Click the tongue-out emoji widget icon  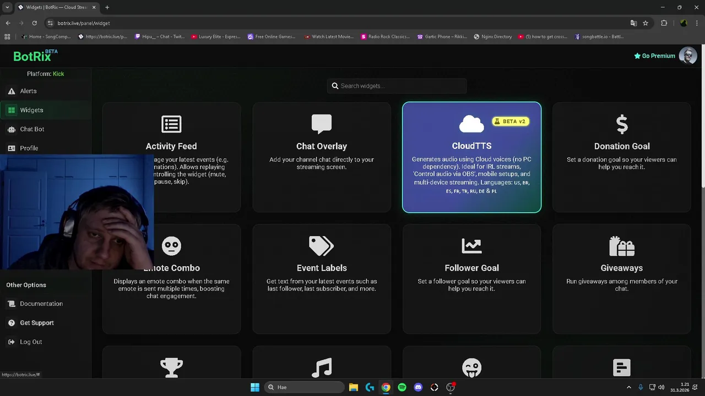[471, 367]
